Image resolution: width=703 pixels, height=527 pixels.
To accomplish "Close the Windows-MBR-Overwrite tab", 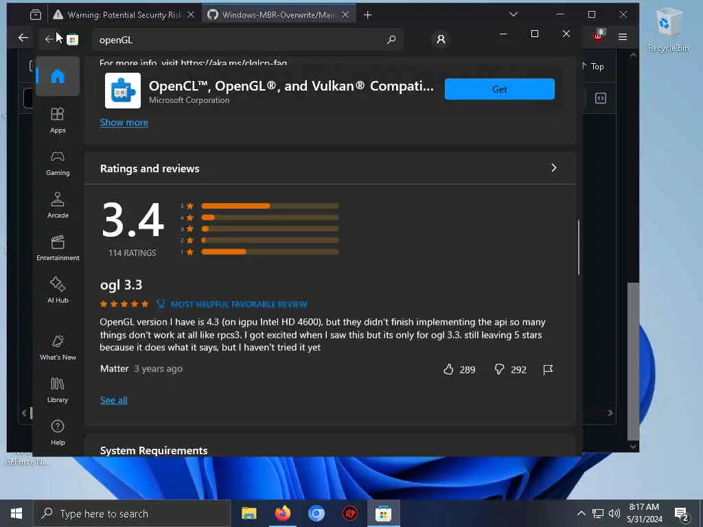I will click(345, 15).
